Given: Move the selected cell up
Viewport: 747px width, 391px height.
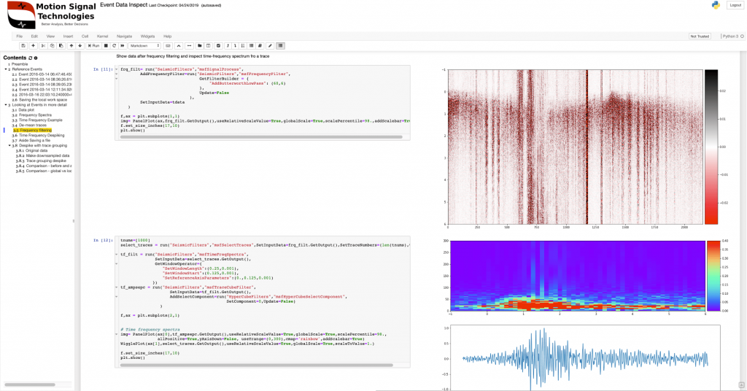Looking at the screenshot, I should tap(71, 46).
